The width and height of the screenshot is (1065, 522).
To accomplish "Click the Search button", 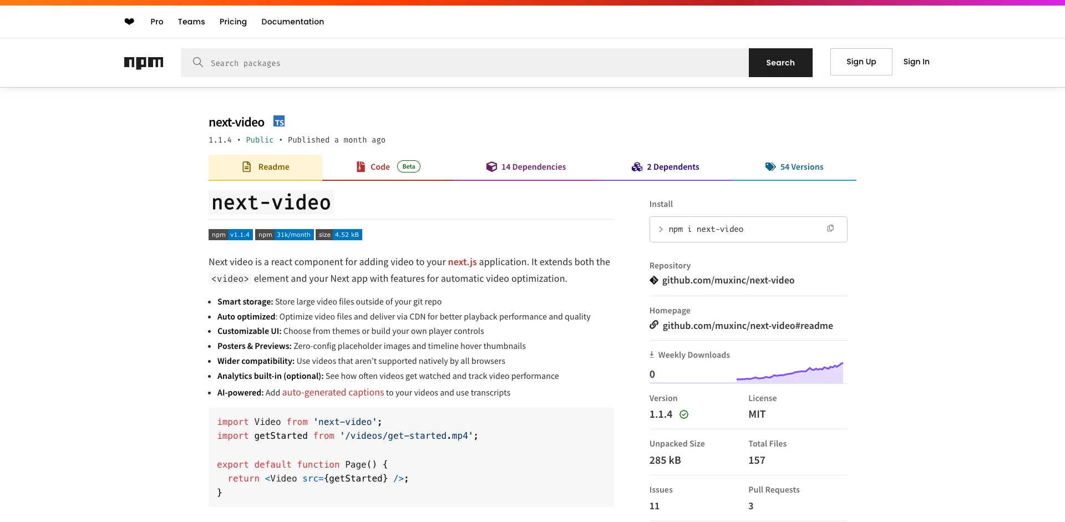I will point(780,63).
